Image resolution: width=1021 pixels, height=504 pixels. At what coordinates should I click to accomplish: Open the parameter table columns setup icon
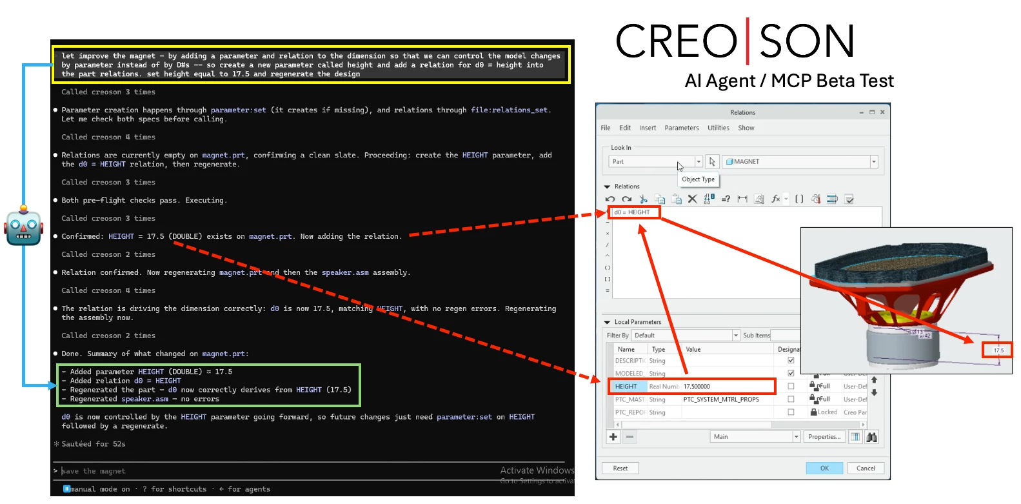[855, 437]
